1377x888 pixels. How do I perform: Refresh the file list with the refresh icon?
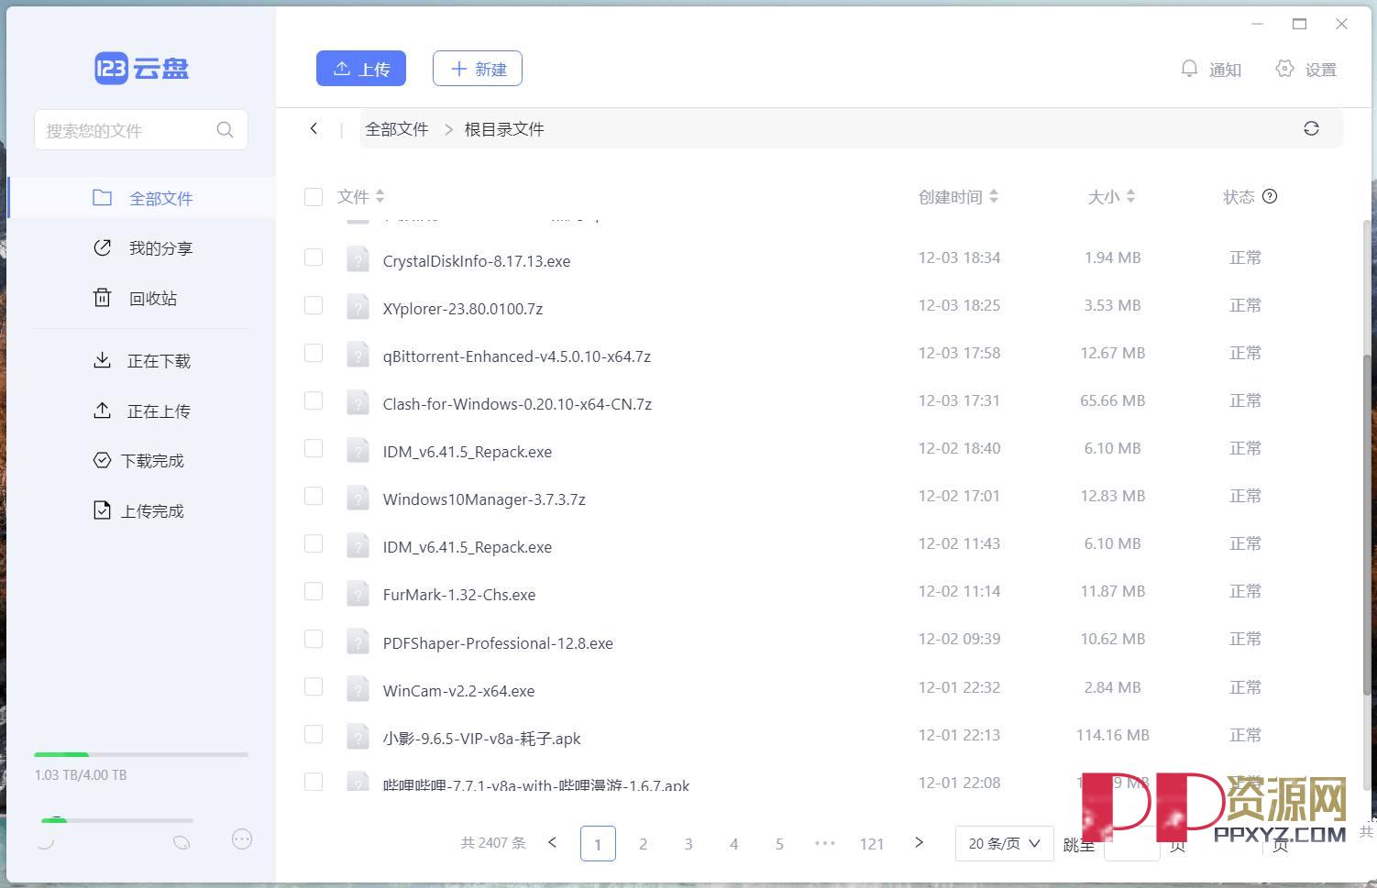pos(1311,128)
